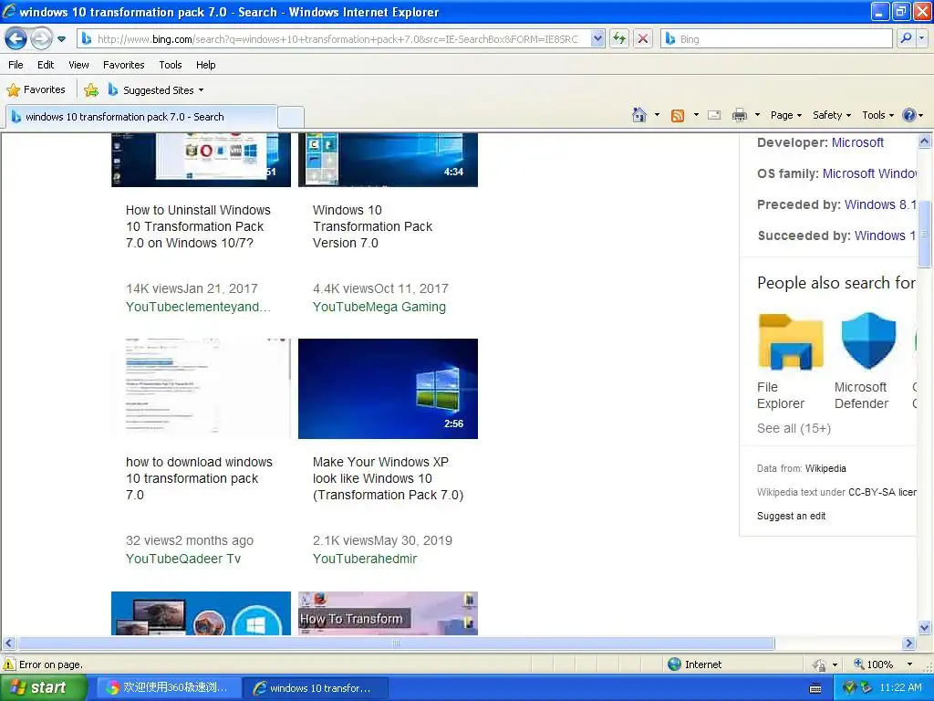
Task: Open the search provider dropdown arrow
Action: [921, 38]
